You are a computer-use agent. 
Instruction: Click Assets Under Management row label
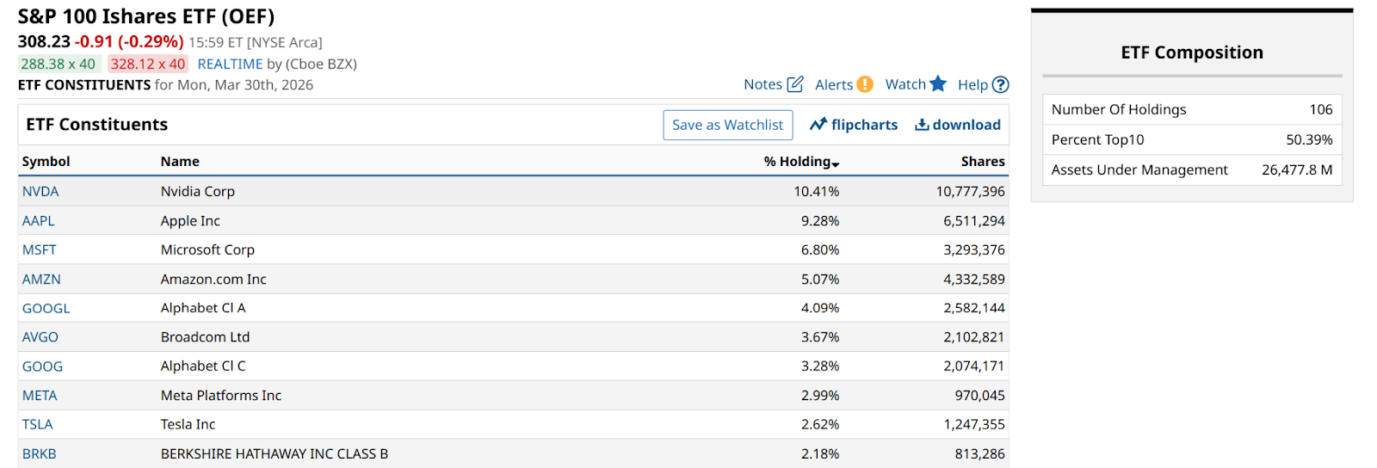click(1139, 169)
